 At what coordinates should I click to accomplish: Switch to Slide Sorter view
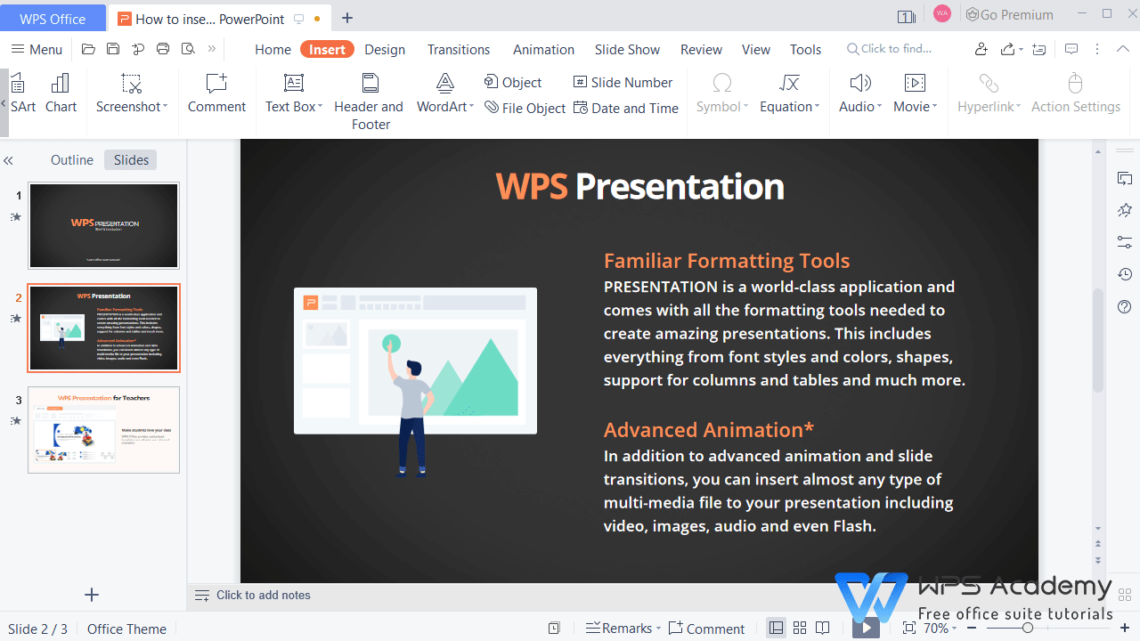[800, 628]
